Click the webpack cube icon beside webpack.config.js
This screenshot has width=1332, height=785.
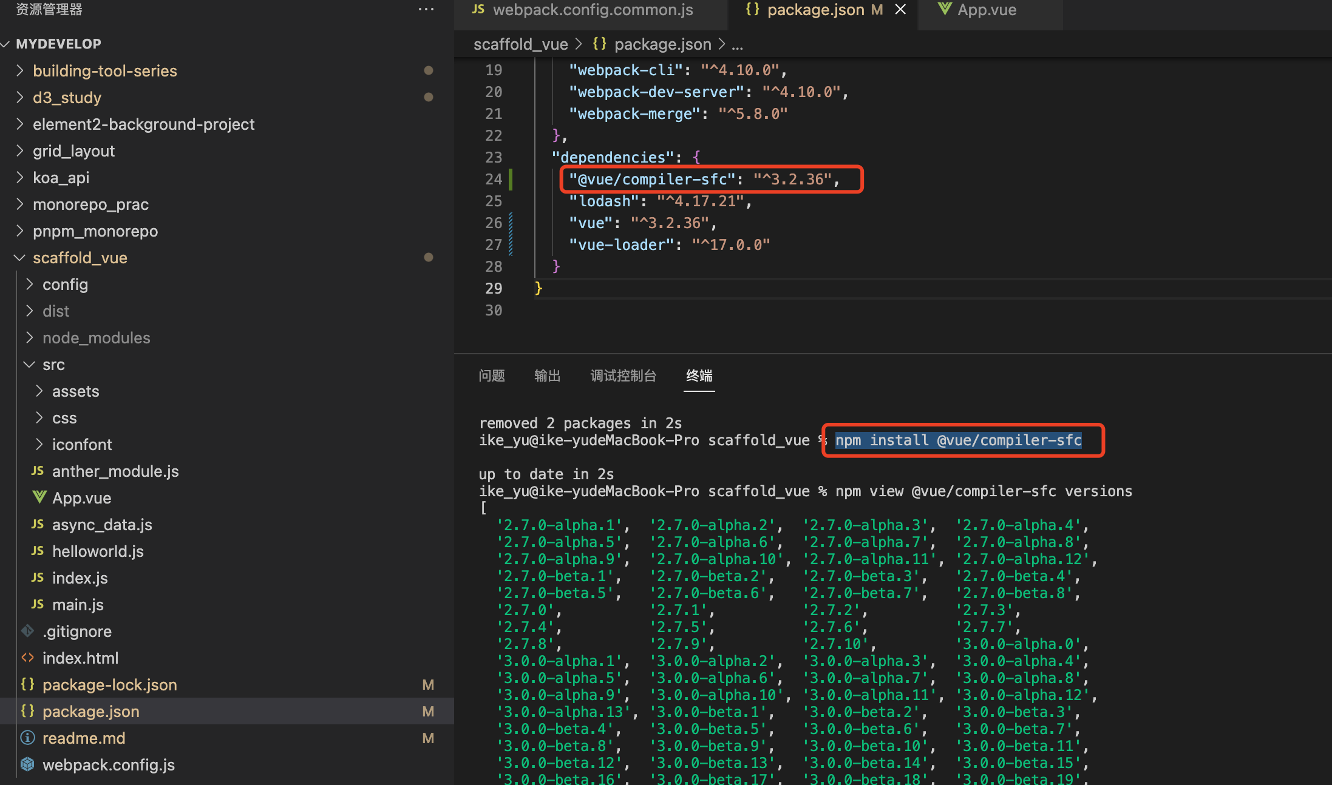(27, 764)
